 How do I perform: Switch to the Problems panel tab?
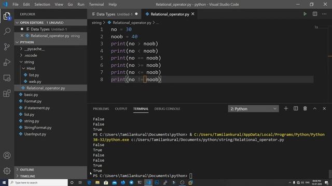pos(101,109)
